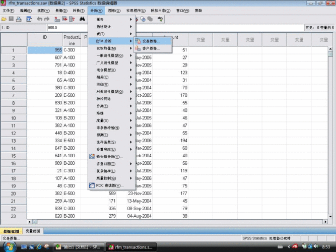
Task: Open file with the folder toolbar icon
Action: click(4, 19)
